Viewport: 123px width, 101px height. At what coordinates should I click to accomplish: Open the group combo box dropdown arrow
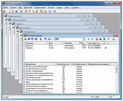point(84,39)
